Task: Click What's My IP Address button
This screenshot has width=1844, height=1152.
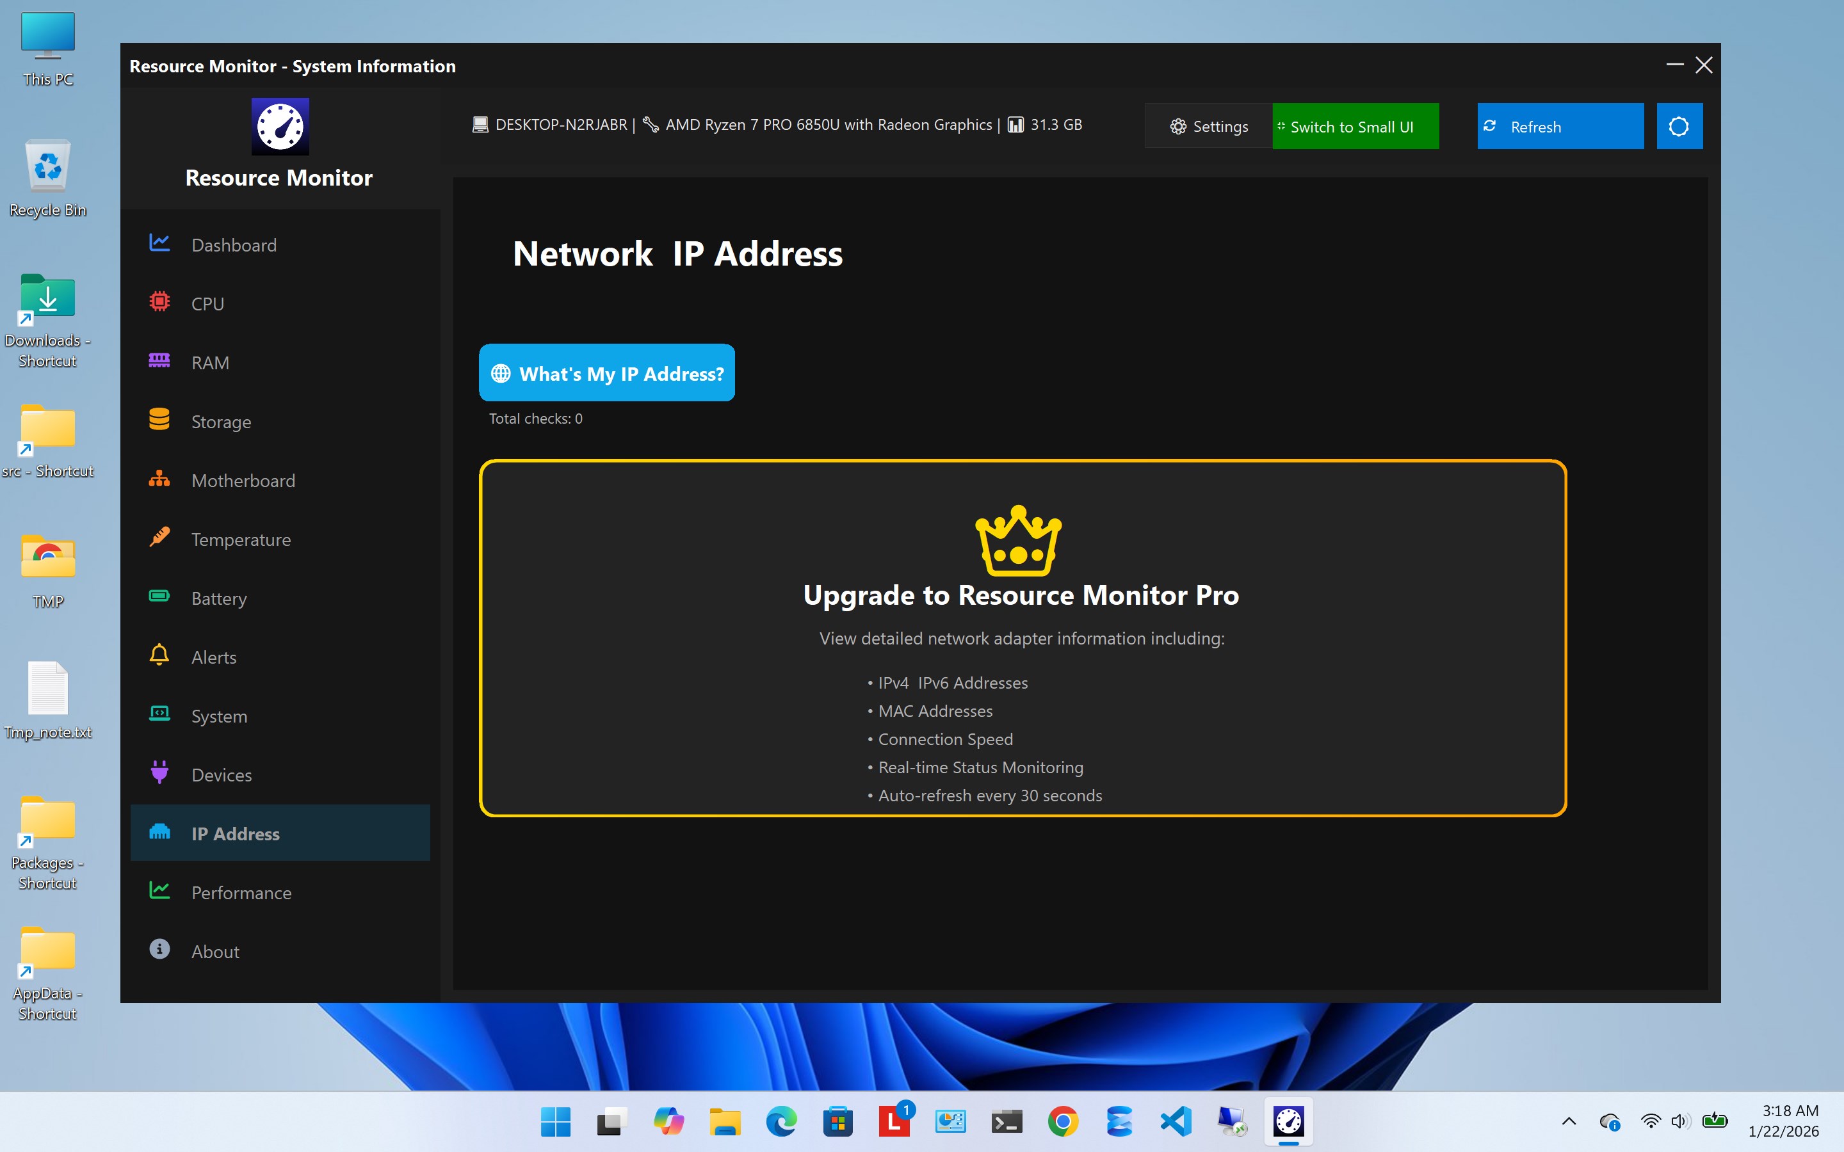Action: pyautogui.click(x=606, y=373)
